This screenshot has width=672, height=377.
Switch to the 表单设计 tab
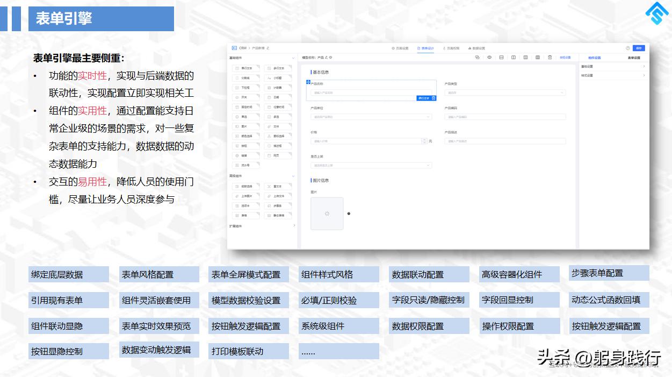pyautogui.click(x=425, y=48)
